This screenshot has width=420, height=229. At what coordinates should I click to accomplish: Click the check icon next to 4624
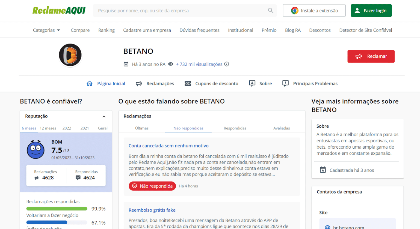[x=78, y=178]
